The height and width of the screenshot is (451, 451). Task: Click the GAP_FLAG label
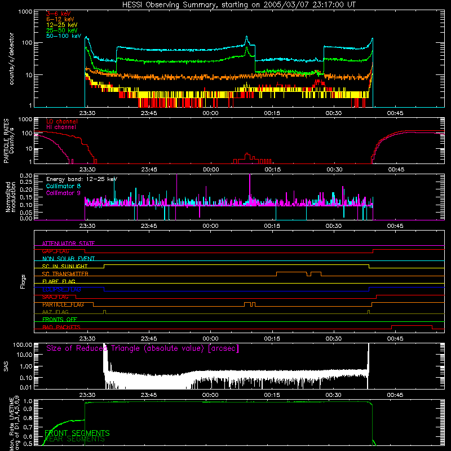point(55,251)
